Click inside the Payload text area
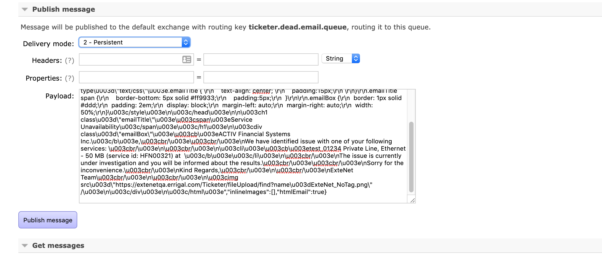Viewport: 602px width, 254px height. tap(243, 145)
